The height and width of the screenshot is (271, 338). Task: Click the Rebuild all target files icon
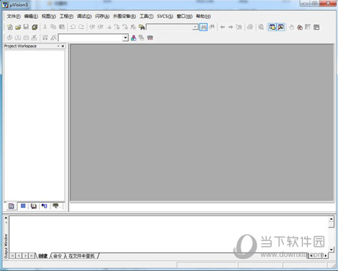pyautogui.click(x=26, y=37)
